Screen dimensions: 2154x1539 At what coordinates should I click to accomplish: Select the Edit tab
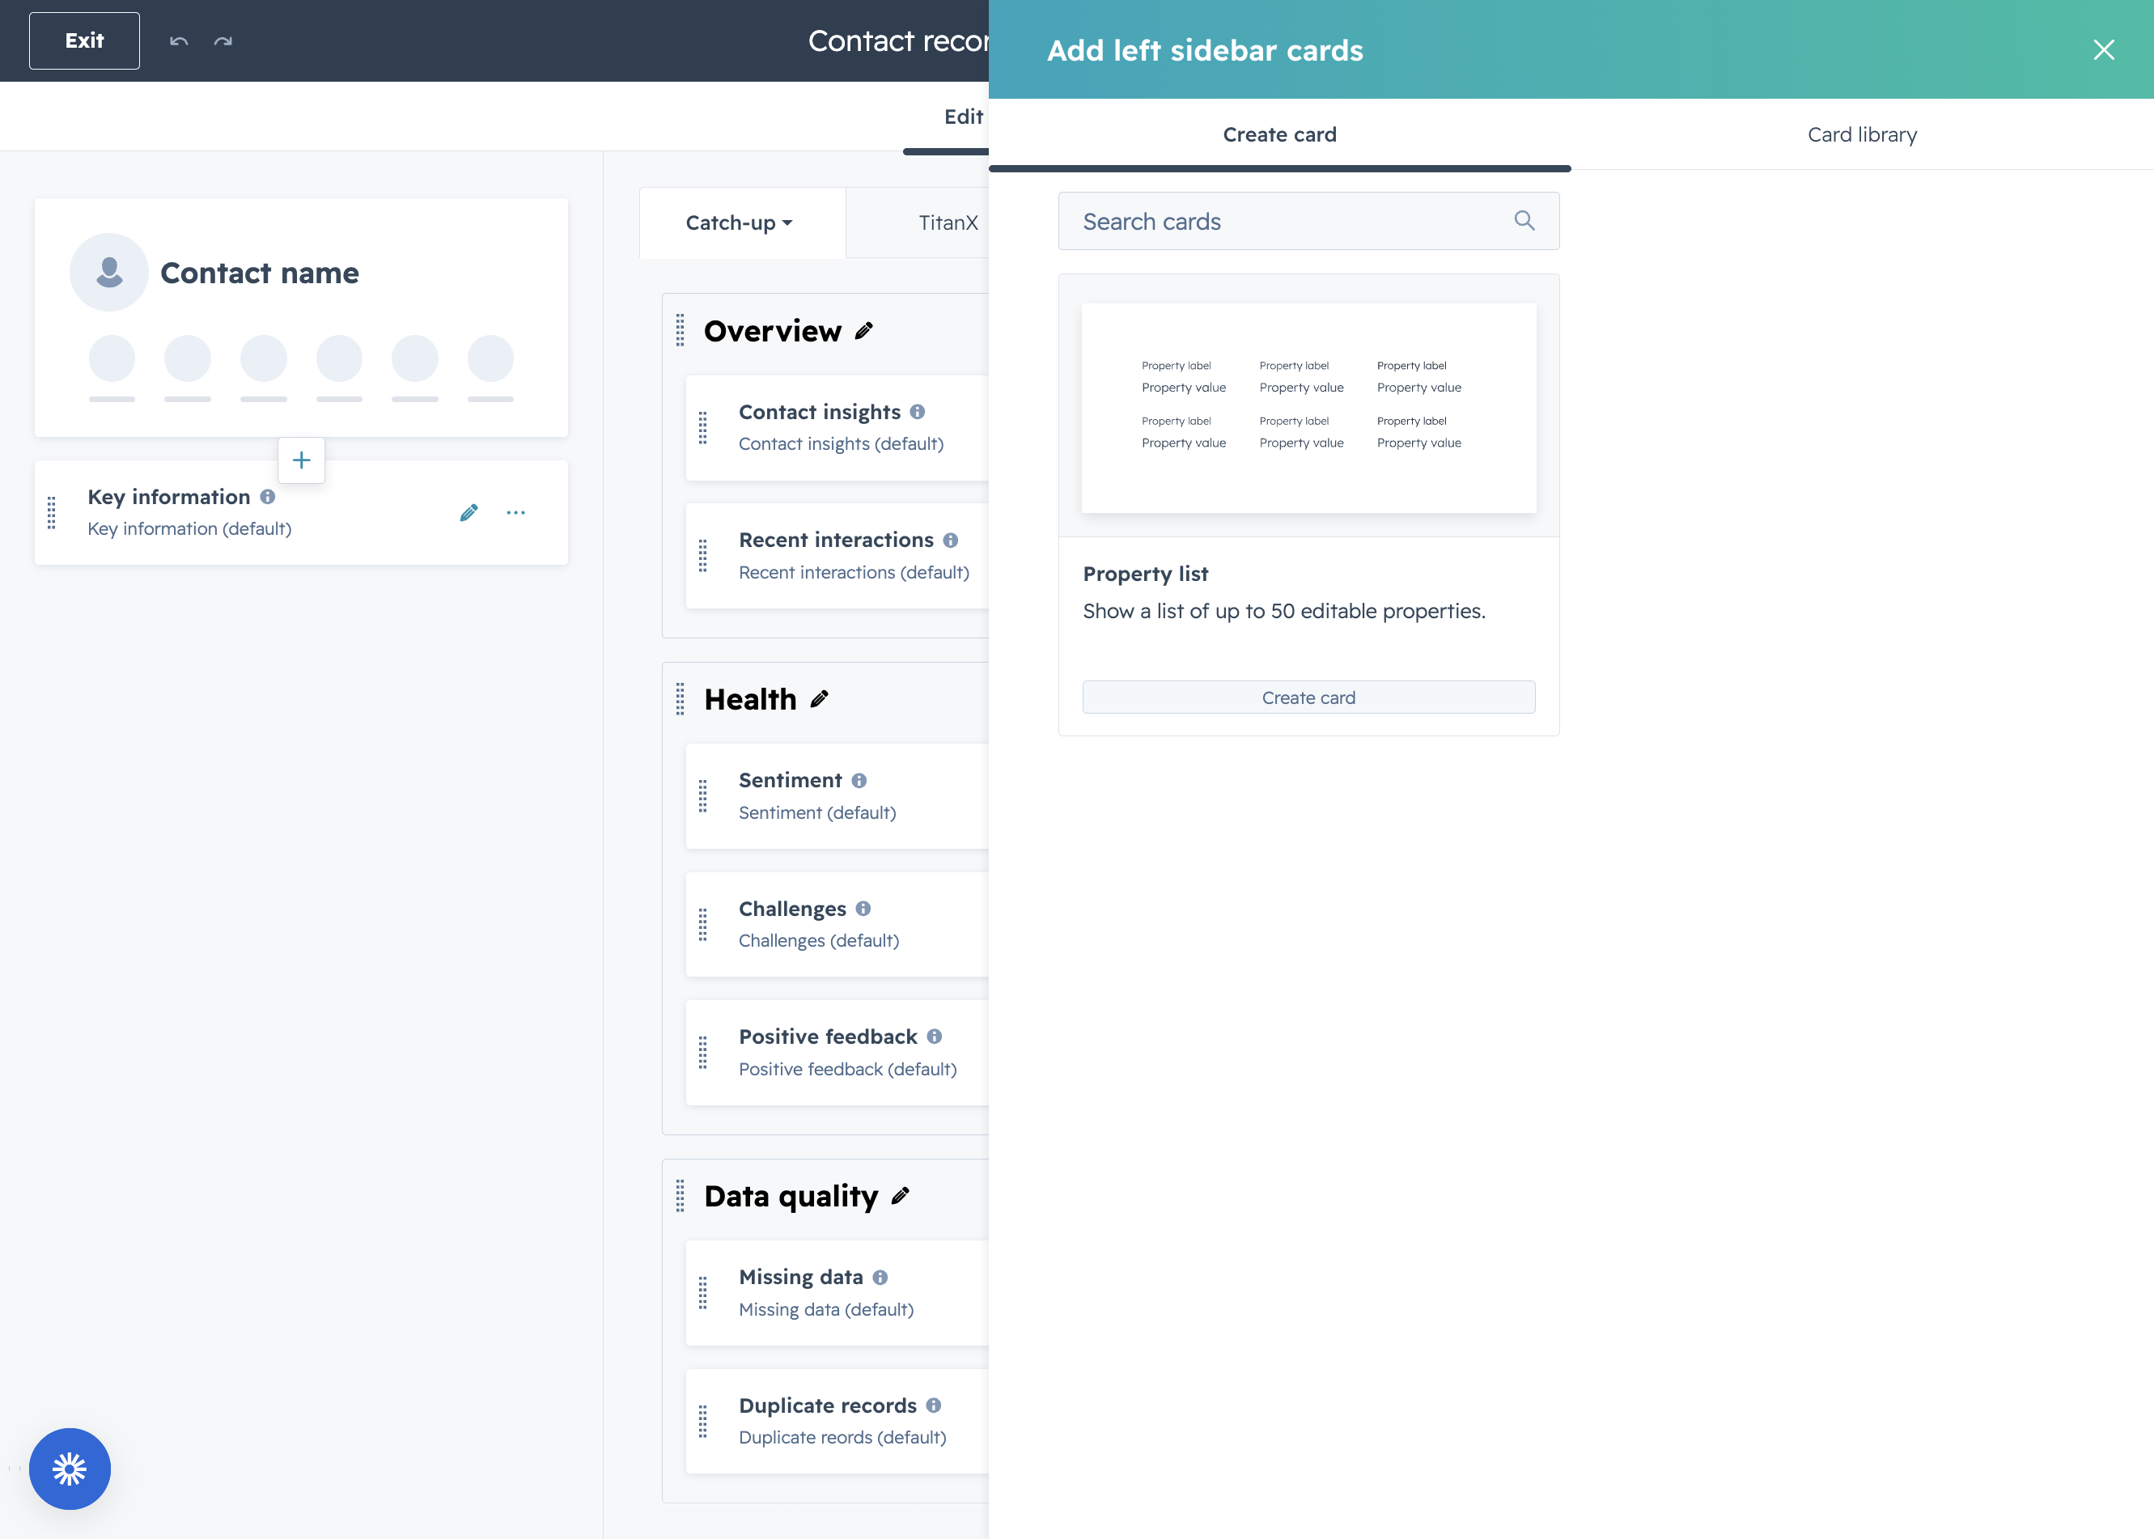963,117
